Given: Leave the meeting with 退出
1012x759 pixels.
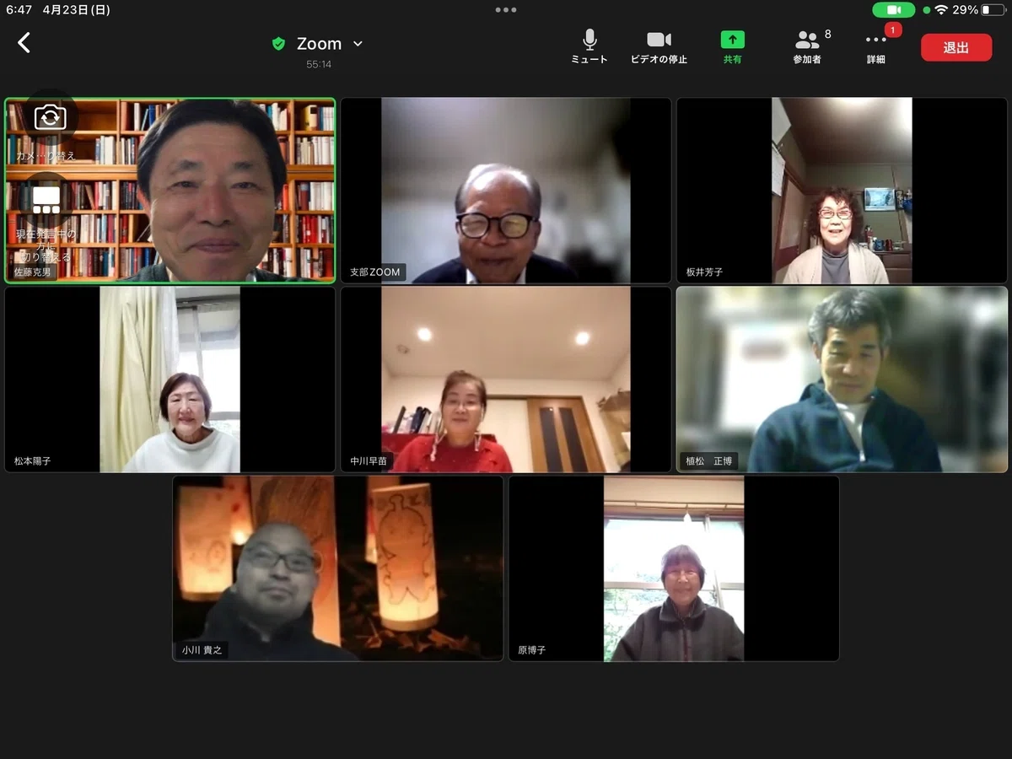Looking at the screenshot, I should [x=956, y=47].
